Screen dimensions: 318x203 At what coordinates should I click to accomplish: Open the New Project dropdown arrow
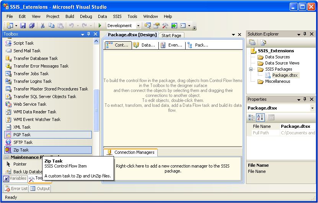[16, 26]
